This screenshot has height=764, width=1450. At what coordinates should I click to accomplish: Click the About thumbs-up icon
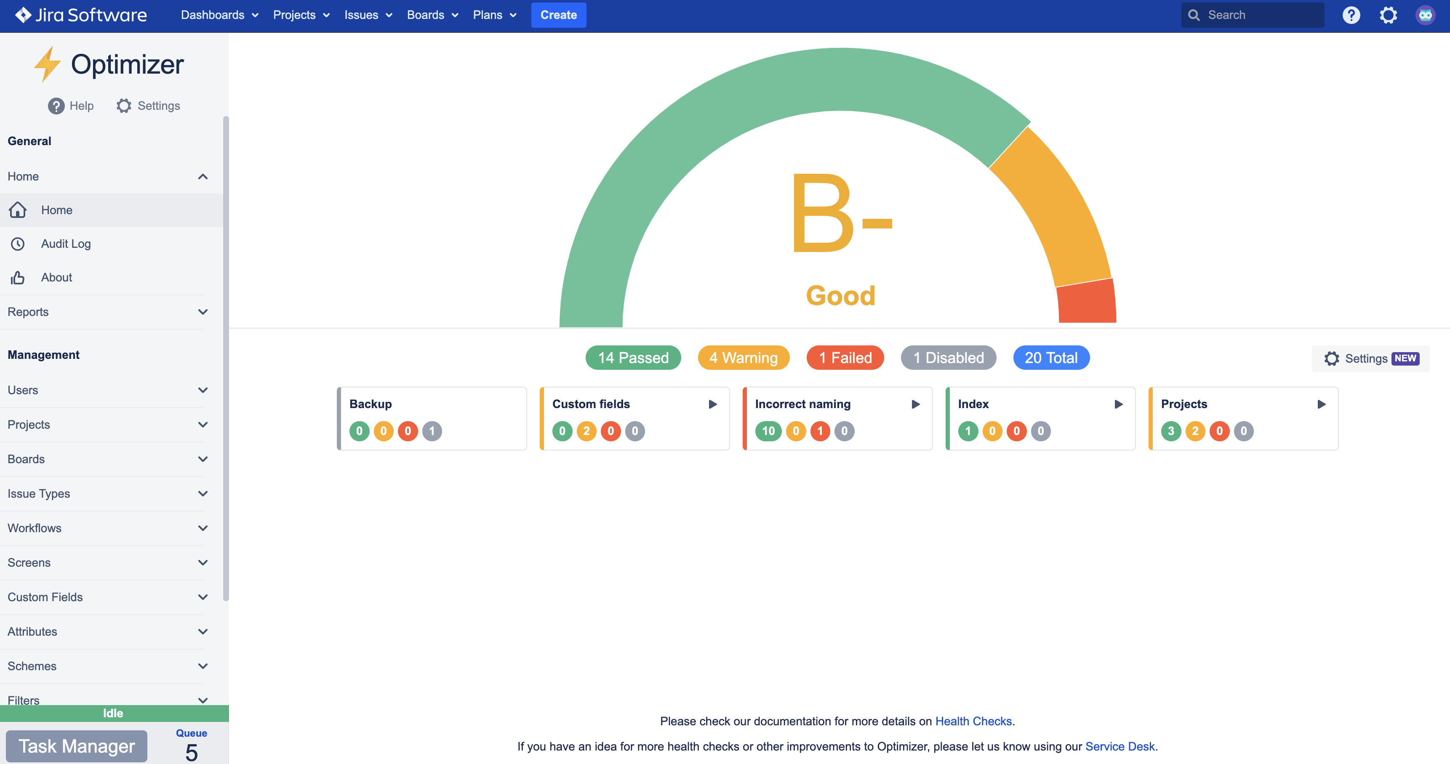(x=18, y=277)
